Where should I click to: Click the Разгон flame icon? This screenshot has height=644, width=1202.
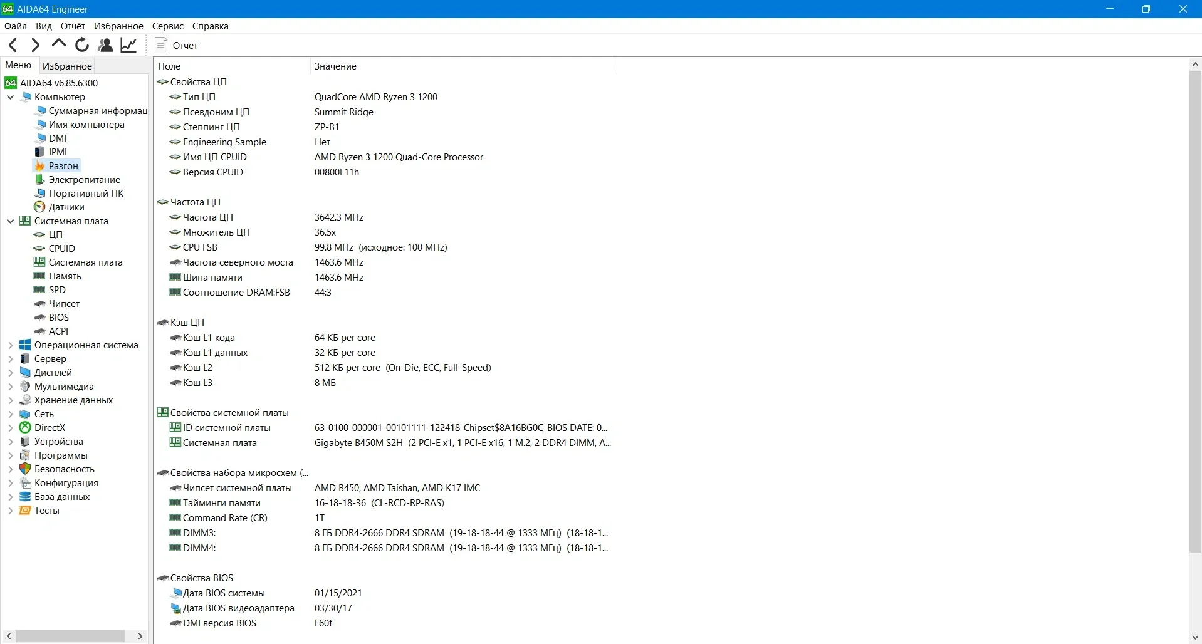[x=40, y=166]
